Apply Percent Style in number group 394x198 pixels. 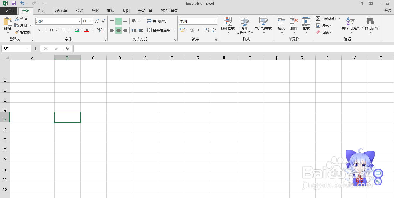[193, 30]
